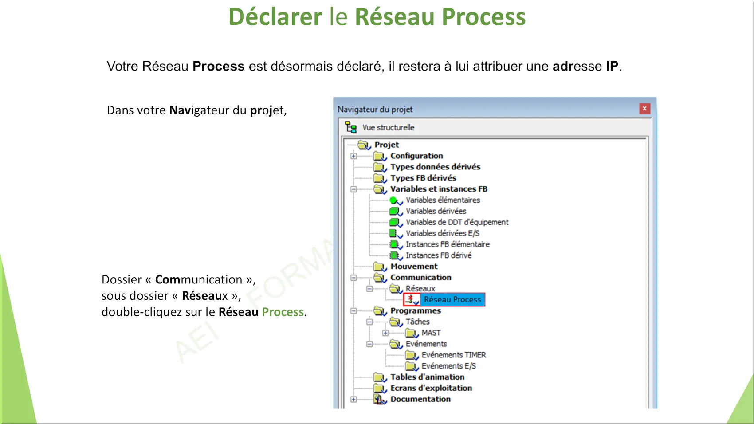Click the Evénements folder icon
The image size is (754, 424).
396,344
